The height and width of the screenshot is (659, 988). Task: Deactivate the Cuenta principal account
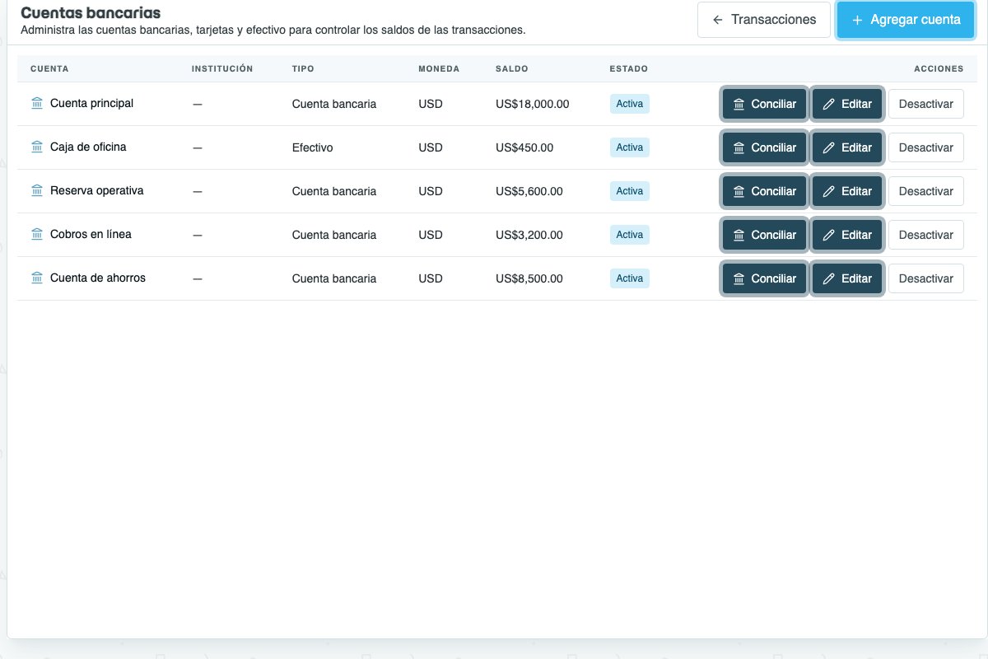(926, 104)
